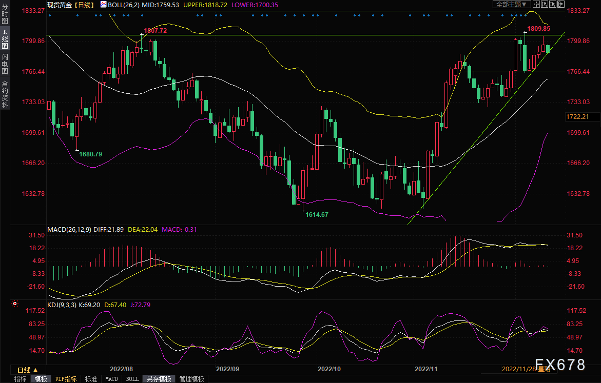601x383 pixels.
Task: Click the vertical range measure icon
Action: [x=545, y=5]
